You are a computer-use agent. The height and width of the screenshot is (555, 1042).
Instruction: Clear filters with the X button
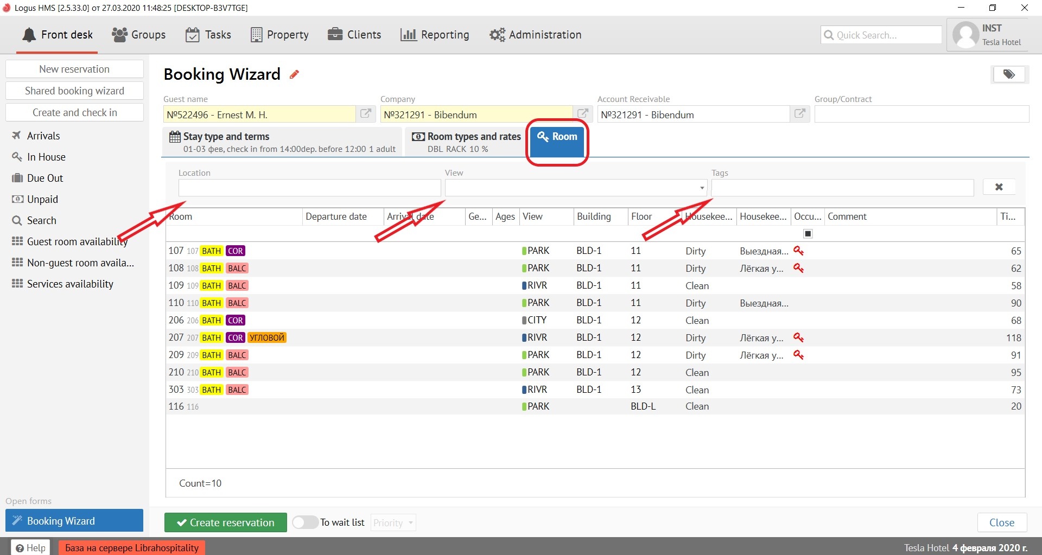999,187
